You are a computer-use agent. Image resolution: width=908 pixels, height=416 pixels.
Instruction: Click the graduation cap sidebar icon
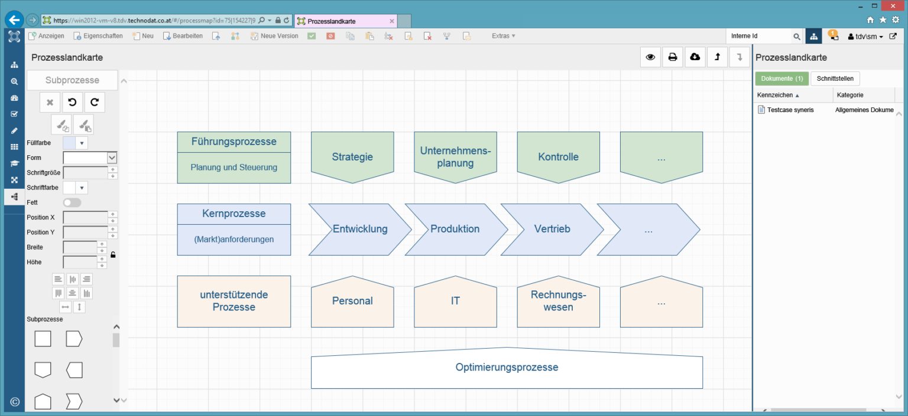pyautogui.click(x=14, y=163)
